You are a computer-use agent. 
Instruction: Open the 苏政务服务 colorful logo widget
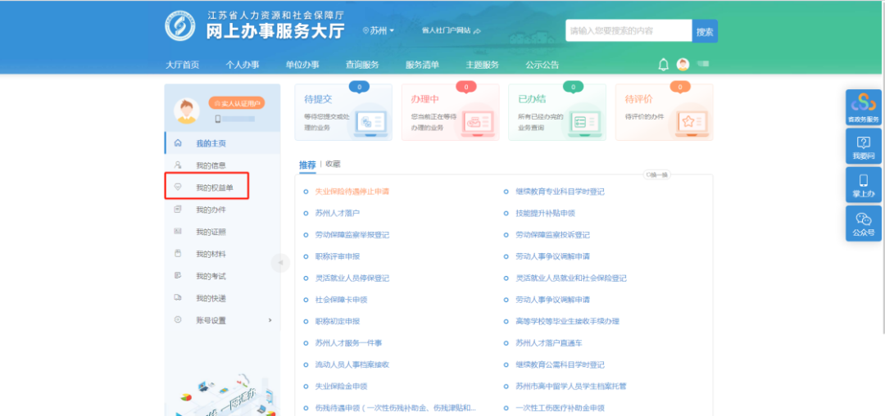863,103
